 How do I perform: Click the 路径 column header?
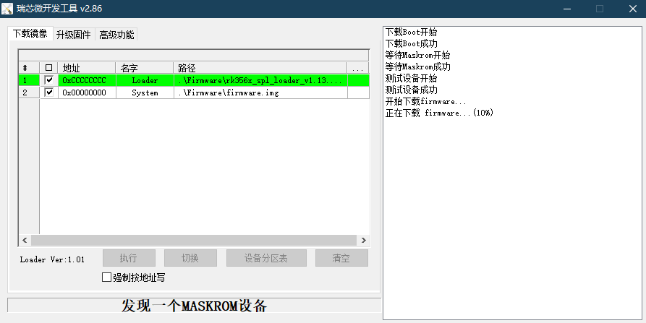260,68
